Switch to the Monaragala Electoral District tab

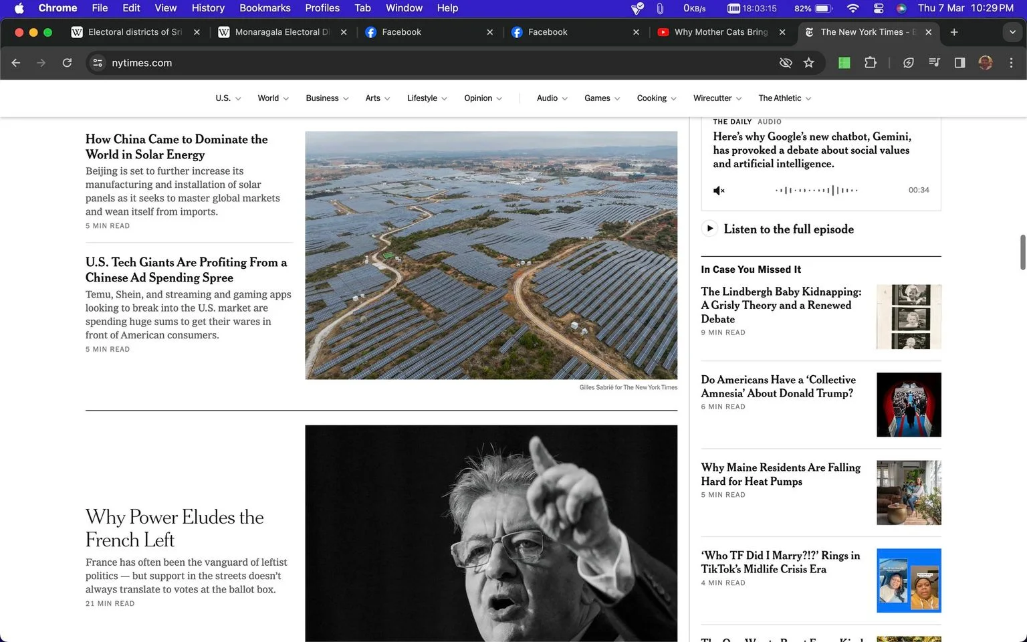coord(281,32)
